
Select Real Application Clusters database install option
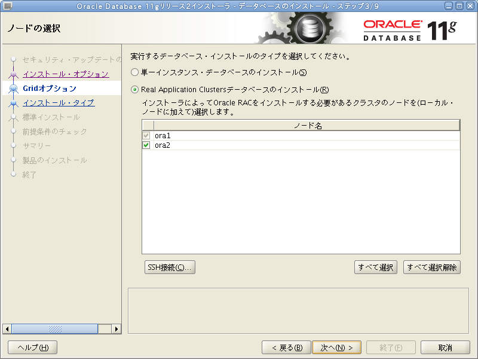[x=134, y=89]
